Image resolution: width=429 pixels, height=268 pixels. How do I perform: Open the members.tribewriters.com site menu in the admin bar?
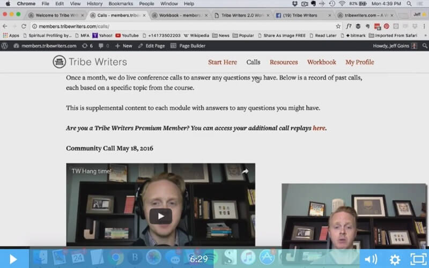pos(45,46)
